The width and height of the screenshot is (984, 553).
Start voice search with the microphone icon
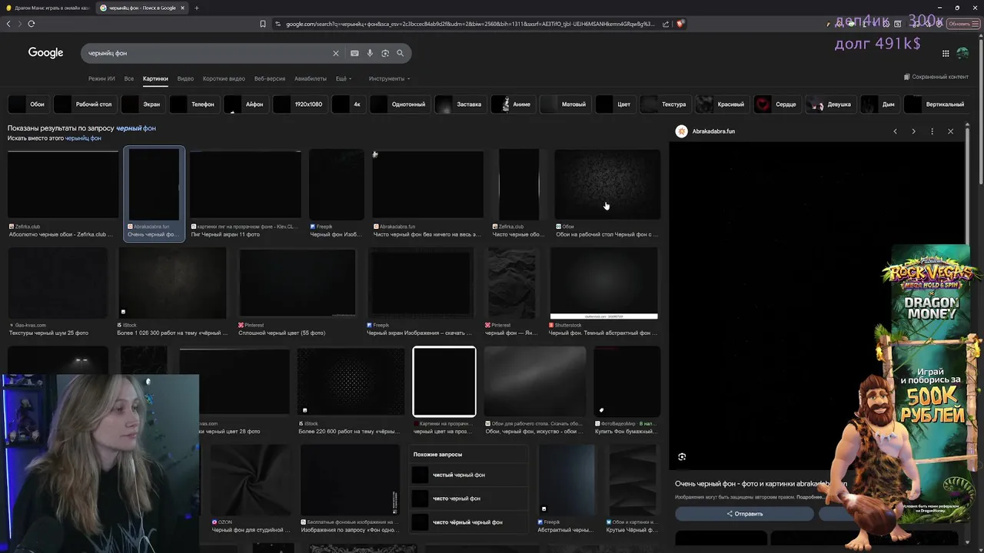tap(370, 53)
